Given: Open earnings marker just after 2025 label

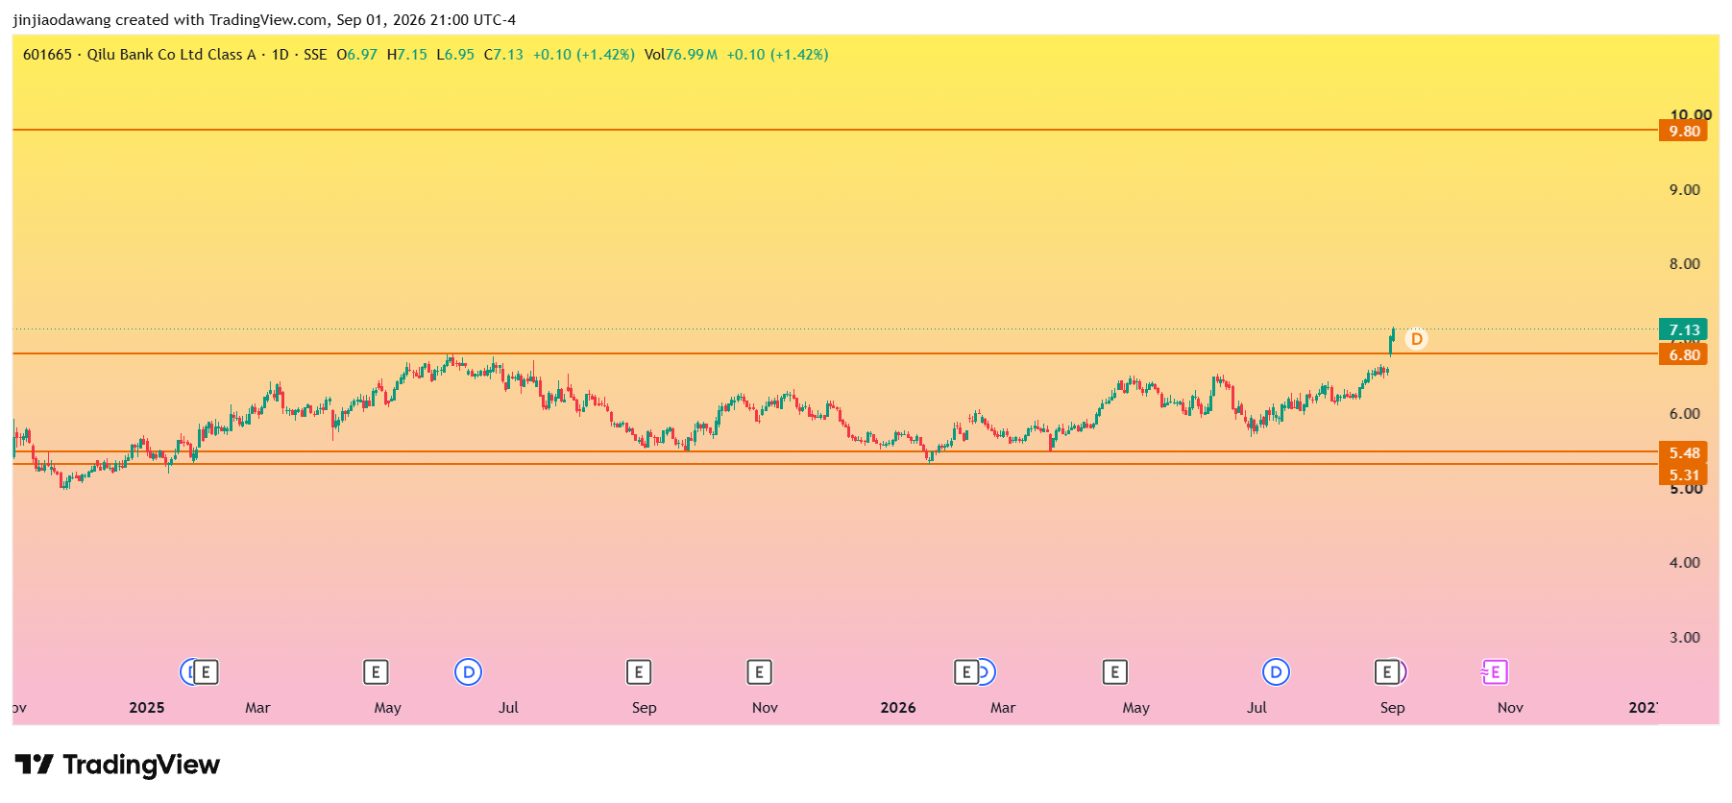Looking at the screenshot, I should pyautogui.click(x=206, y=672).
